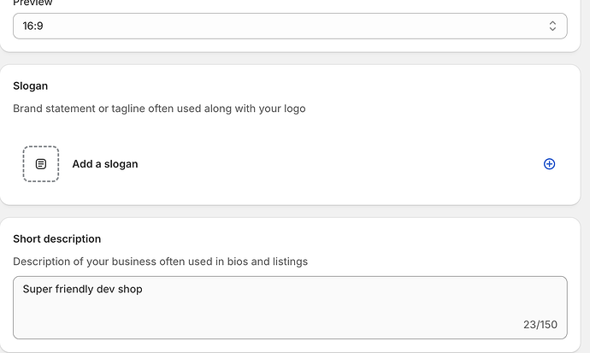Click the "Add a slogan" label
590x353 pixels.
click(x=104, y=164)
